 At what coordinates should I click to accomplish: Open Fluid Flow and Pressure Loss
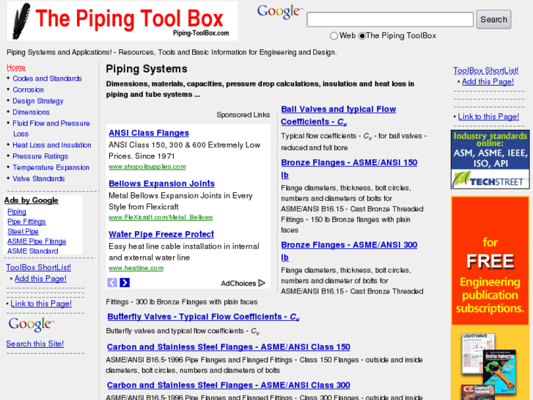51,128
